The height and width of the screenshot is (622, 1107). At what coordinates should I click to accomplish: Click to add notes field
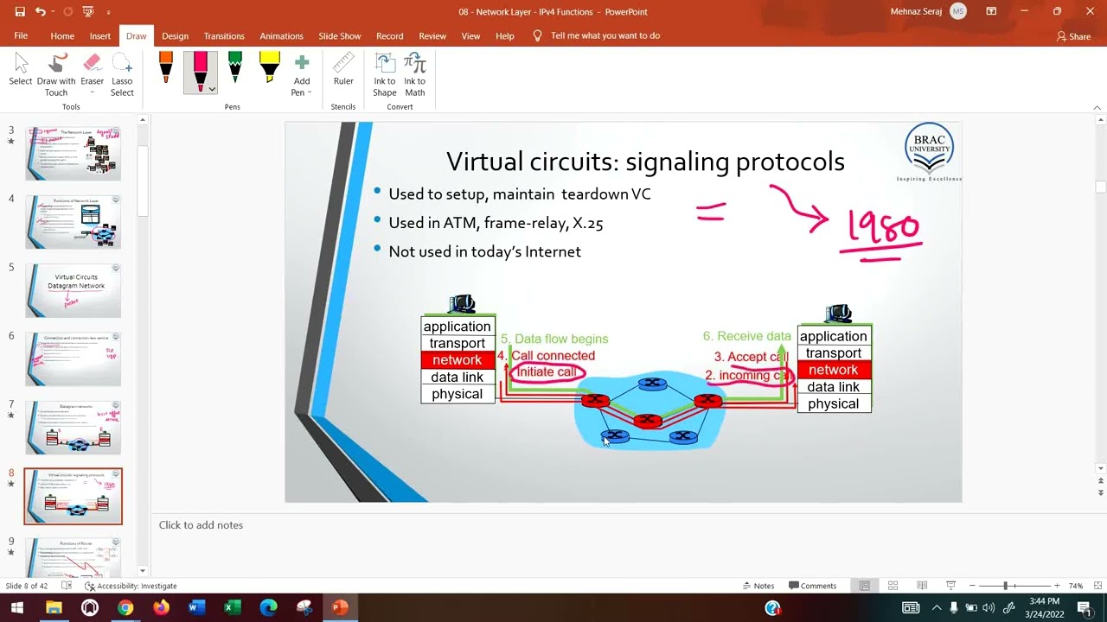[201, 525]
